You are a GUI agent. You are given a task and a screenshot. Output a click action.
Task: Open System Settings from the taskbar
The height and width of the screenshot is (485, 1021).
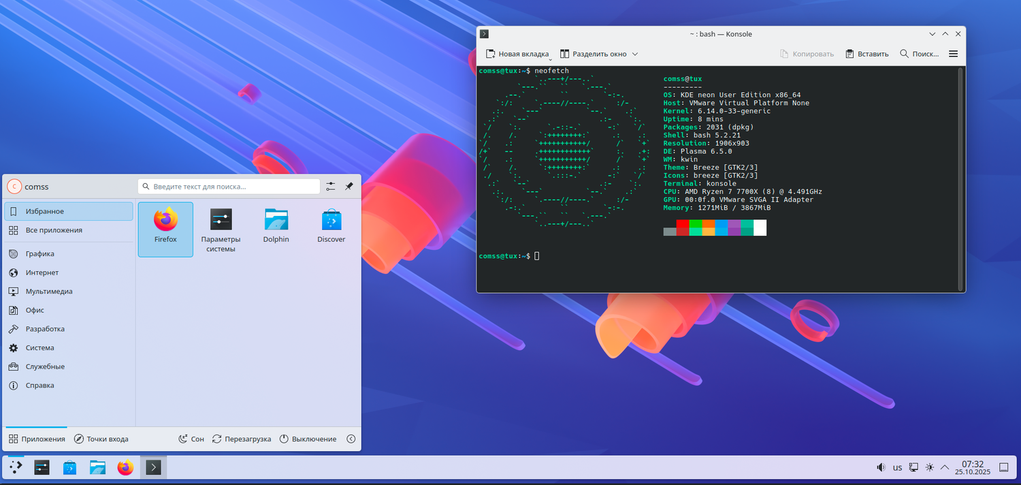click(x=42, y=467)
